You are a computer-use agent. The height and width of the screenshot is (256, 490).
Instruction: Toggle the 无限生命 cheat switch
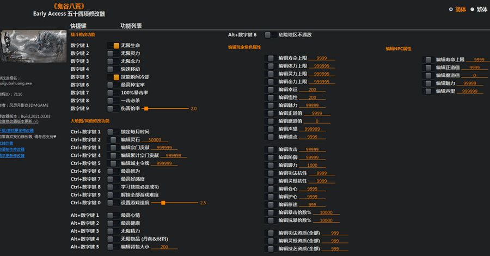(116, 46)
